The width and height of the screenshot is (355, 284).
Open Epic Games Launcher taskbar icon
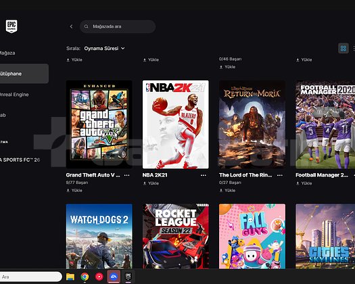pyautogui.click(x=128, y=276)
